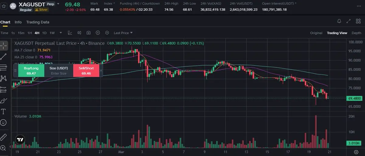
Task: Click the Index price 69.38
Action: 108,10
